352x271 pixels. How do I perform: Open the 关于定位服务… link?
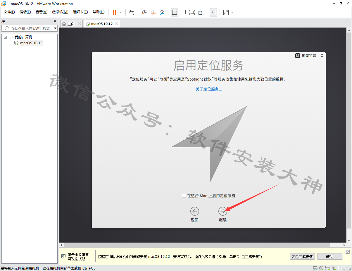(x=209, y=89)
